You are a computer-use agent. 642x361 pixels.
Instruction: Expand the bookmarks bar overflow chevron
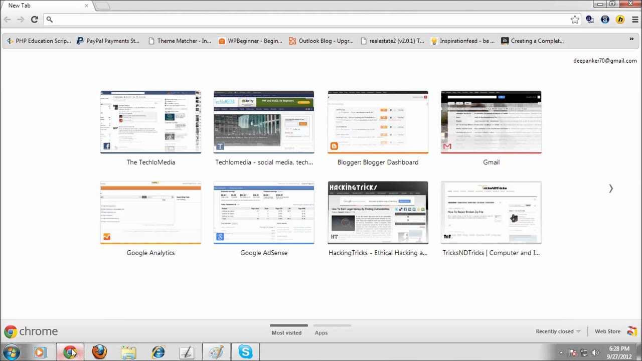coord(631,39)
